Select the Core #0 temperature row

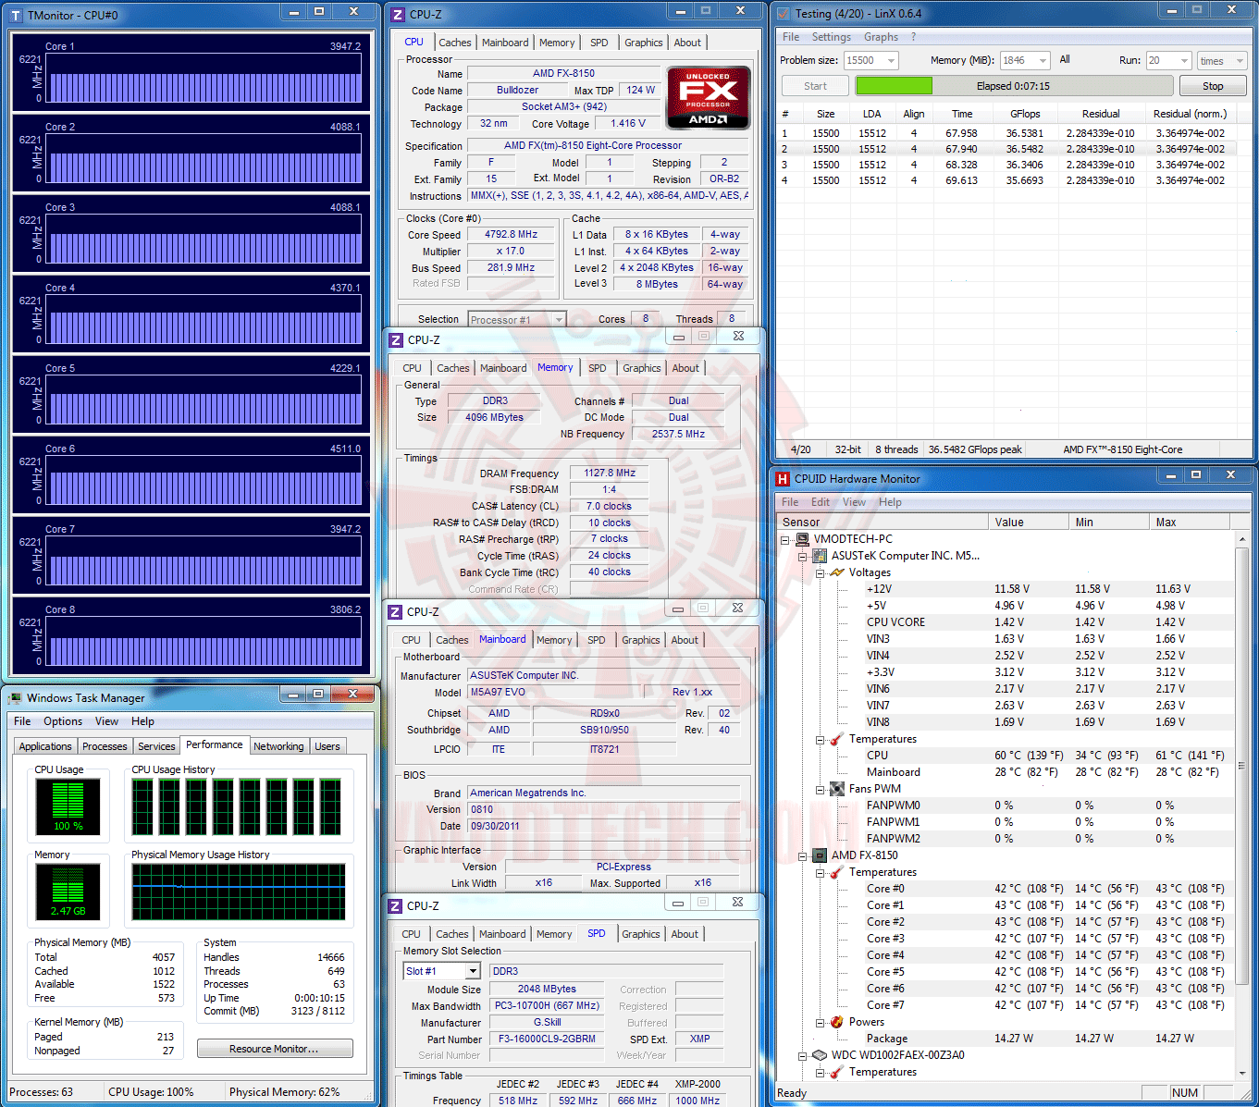(x=1006, y=889)
